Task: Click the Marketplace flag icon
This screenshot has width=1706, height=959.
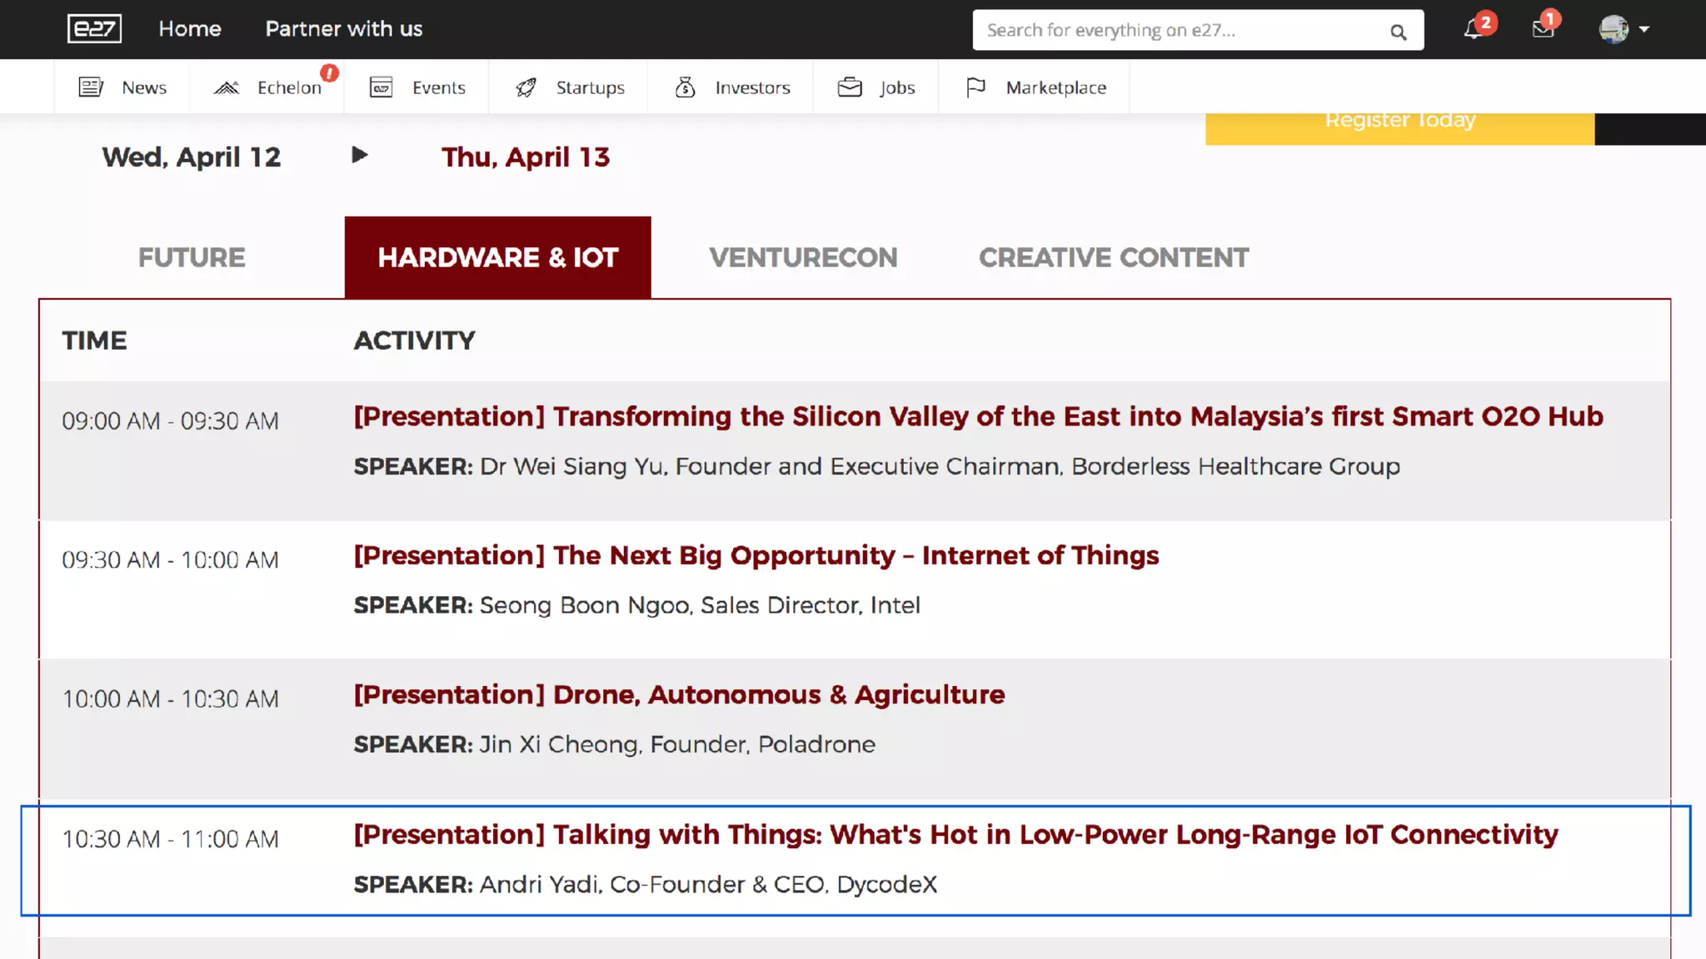Action: [x=975, y=87]
